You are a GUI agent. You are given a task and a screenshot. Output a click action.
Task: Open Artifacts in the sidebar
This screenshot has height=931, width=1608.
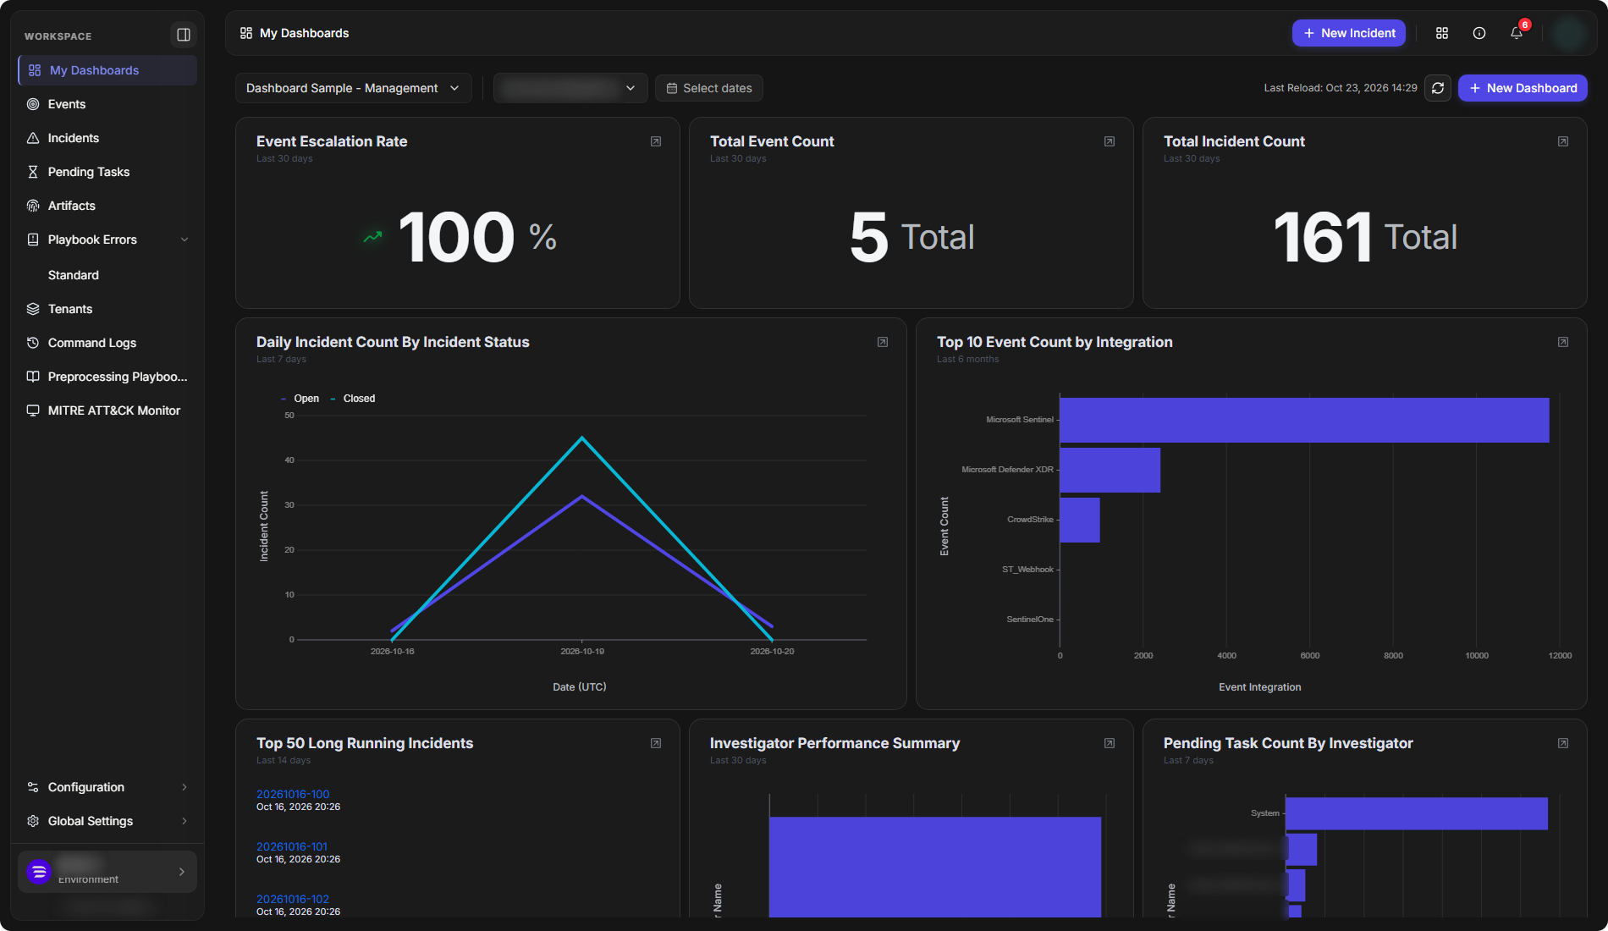point(107,206)
